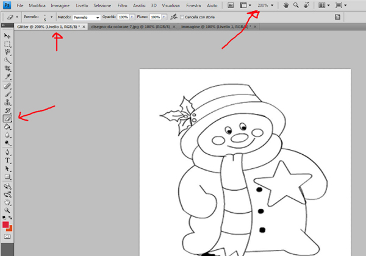Swap foreground and background colors
Screen dimensions: 366x256
[x=10, y=218]
